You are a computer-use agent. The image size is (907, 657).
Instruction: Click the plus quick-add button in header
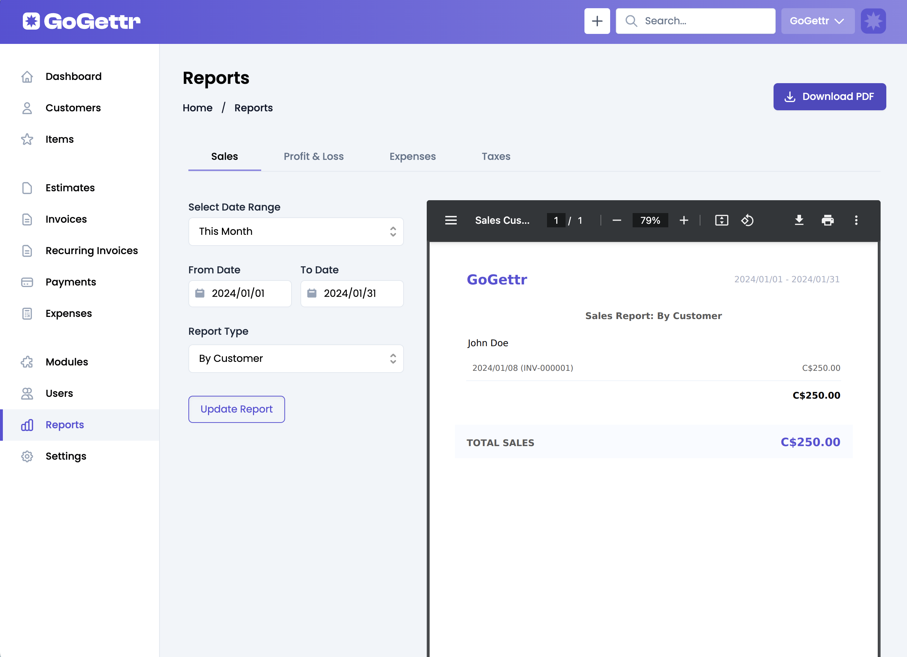[x=597, y=21]
